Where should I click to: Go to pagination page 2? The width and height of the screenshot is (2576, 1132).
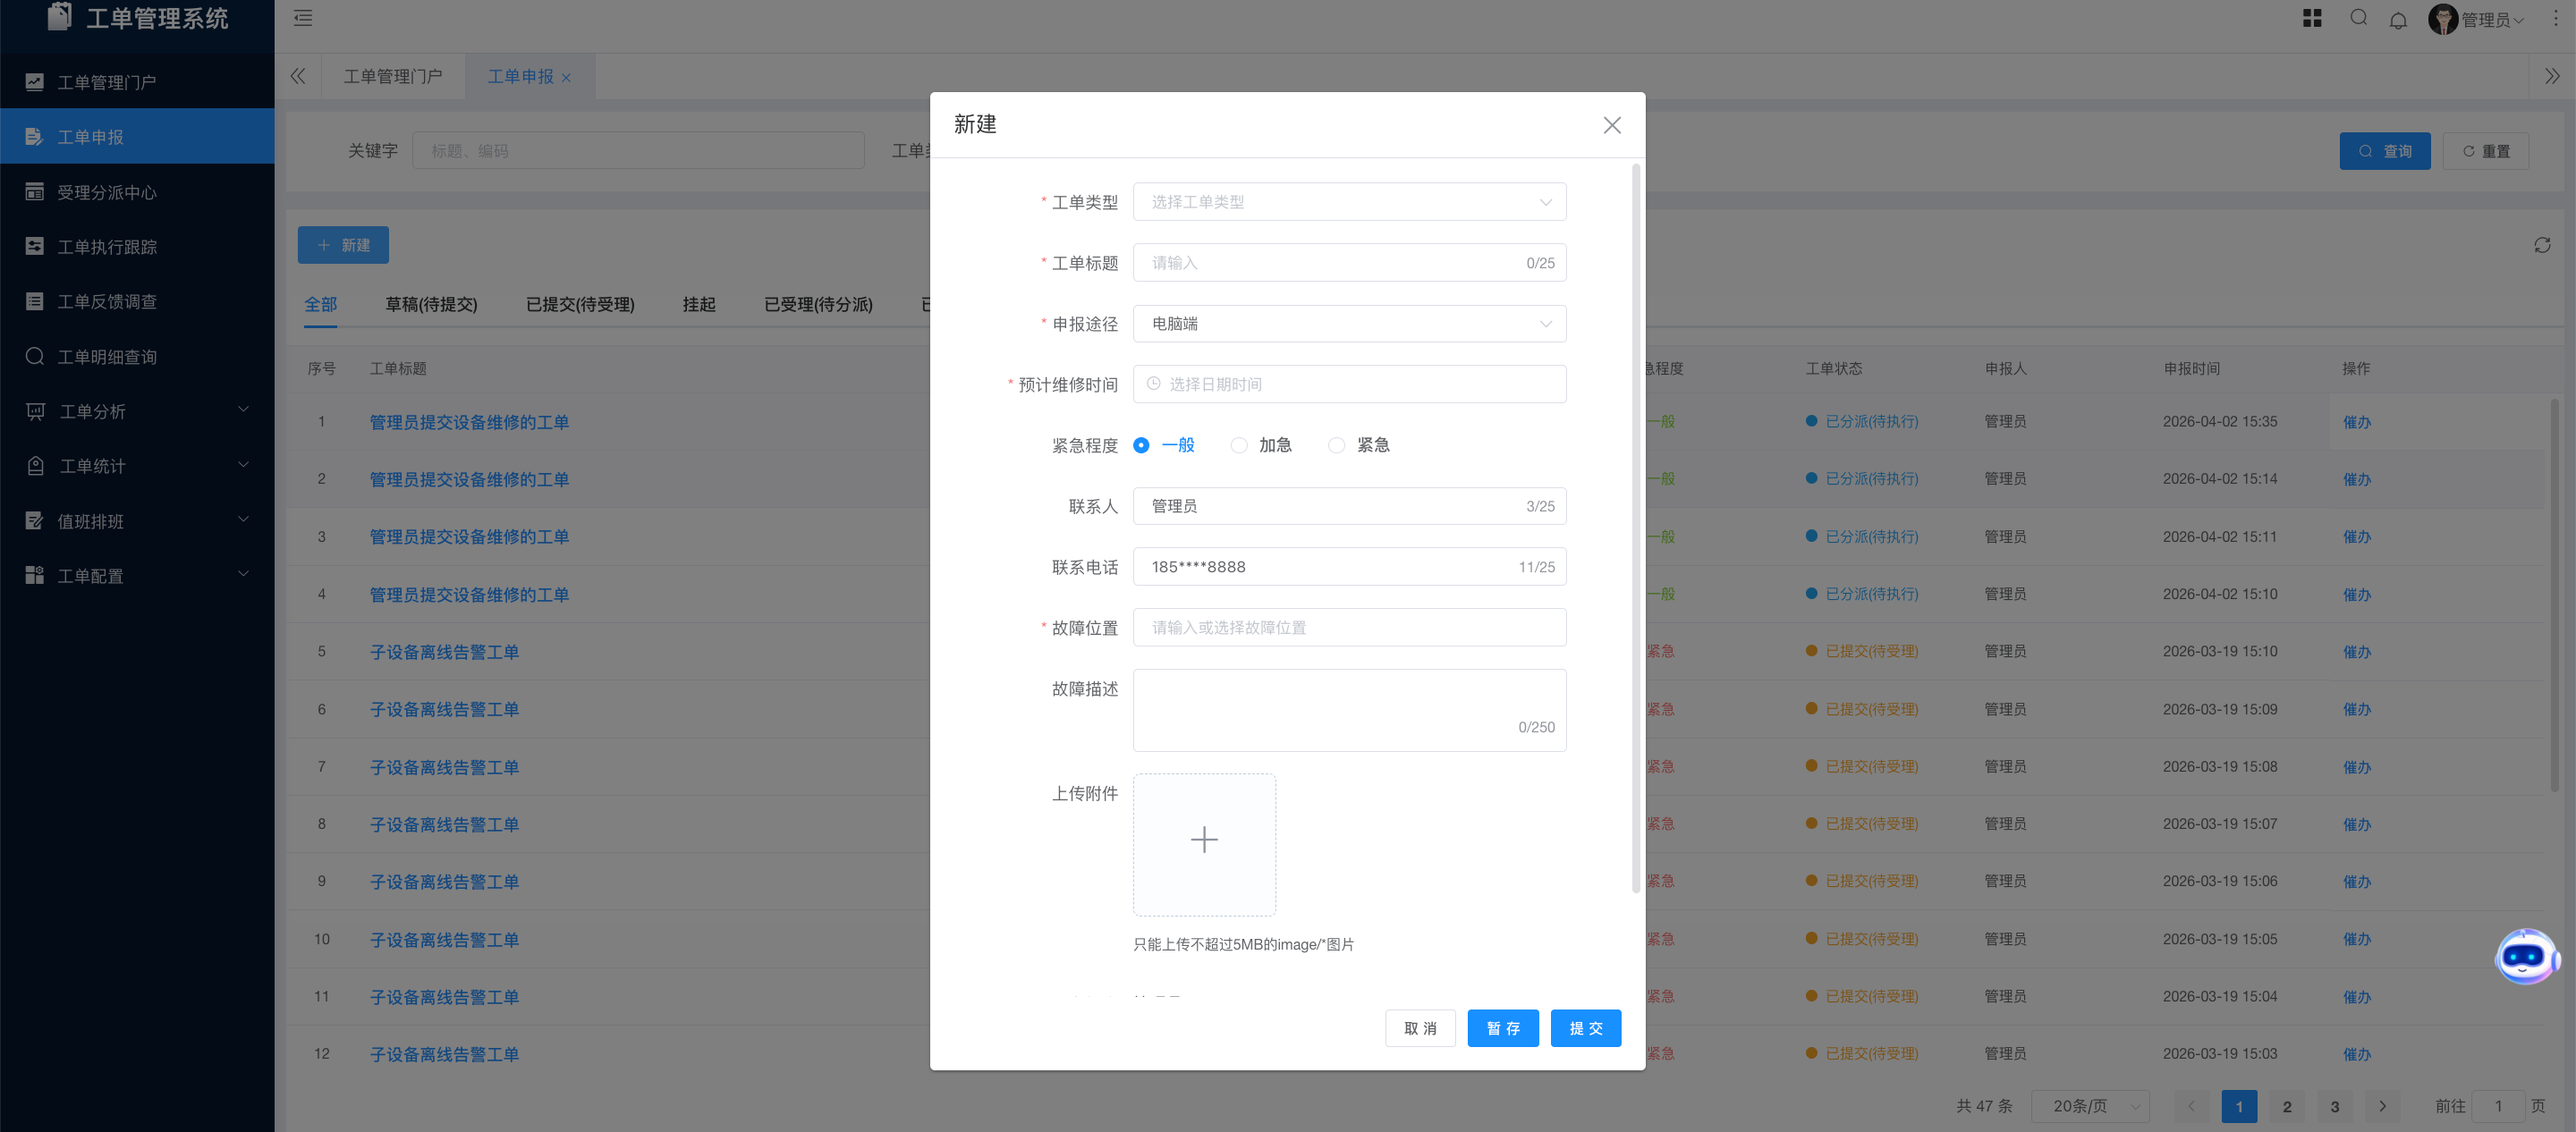[x=2287, y=1106]
